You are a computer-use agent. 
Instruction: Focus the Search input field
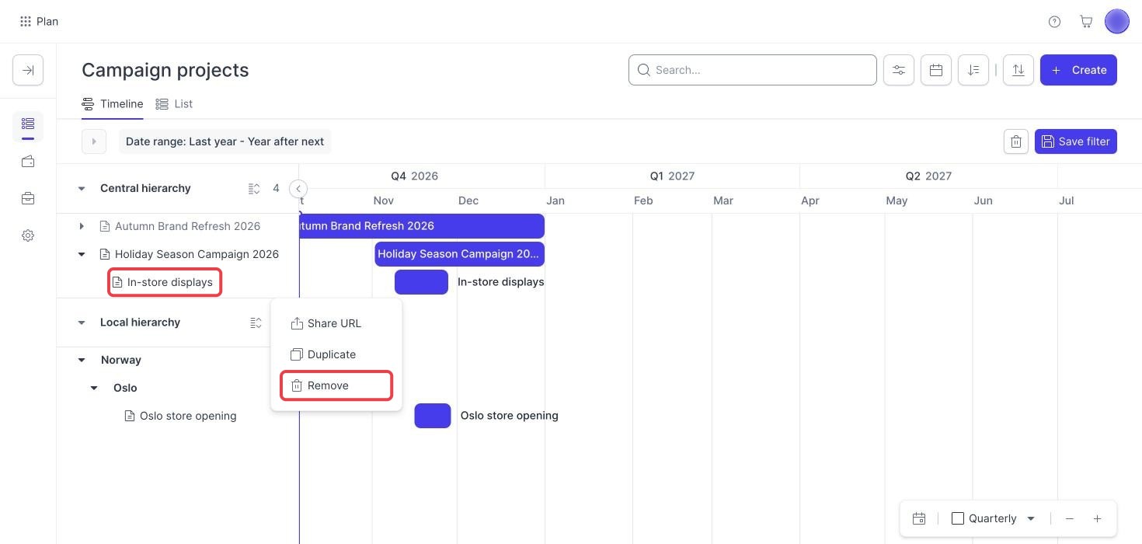pos(753,70)
